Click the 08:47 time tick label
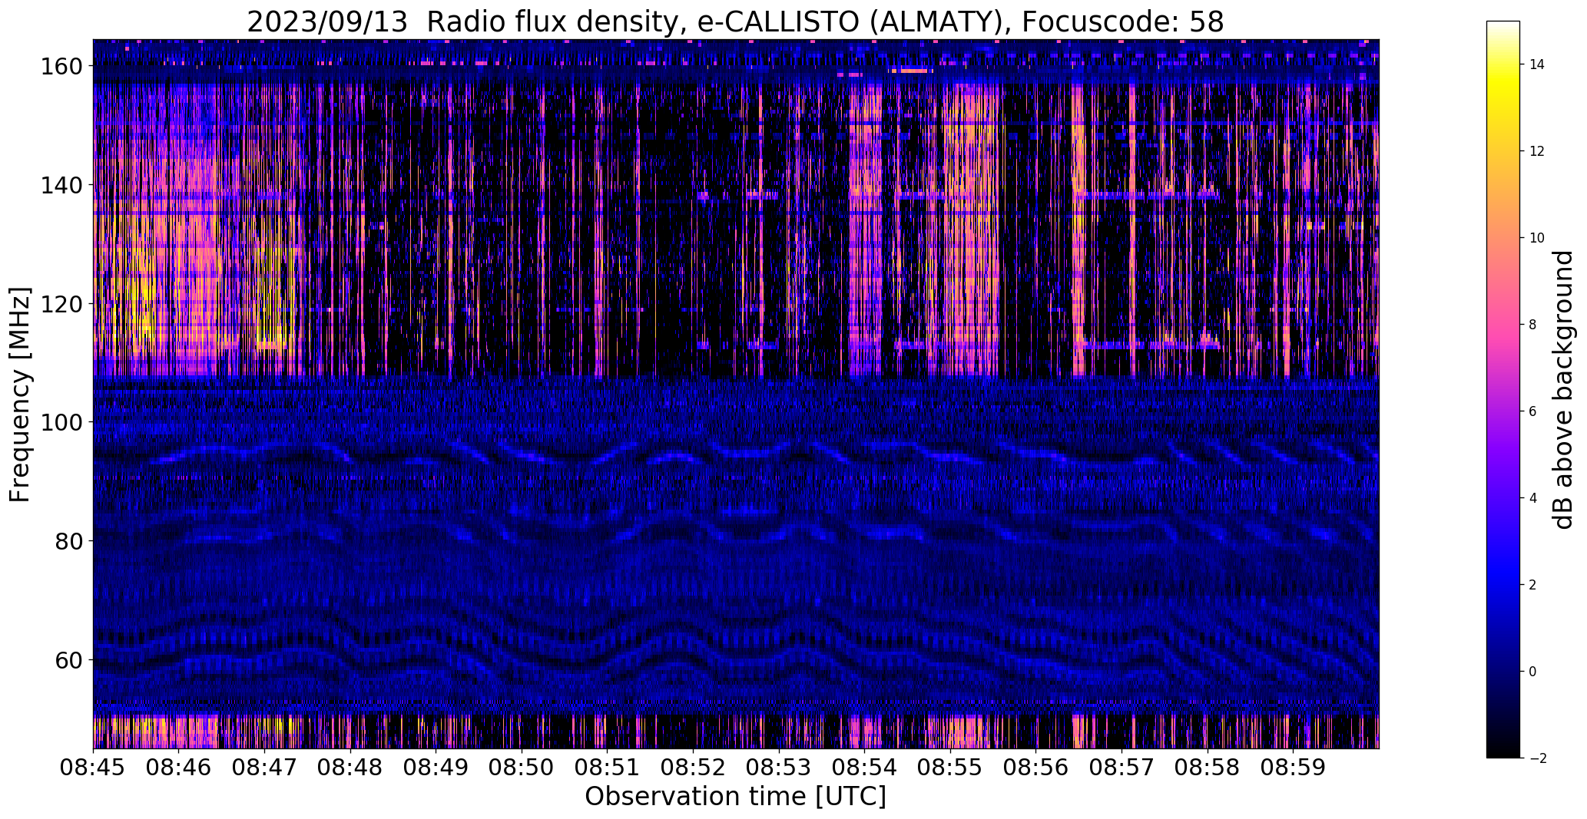Screen dimensions: 1587x819 (265, 767)
